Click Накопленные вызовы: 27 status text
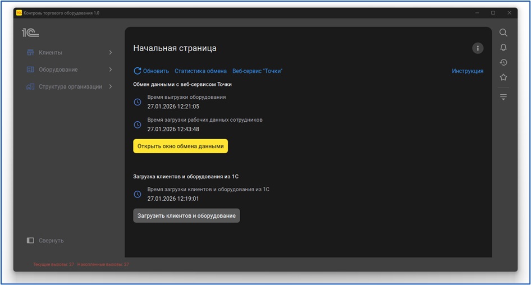This screenshot has width=531, height=285. click(x=103, y=264)
